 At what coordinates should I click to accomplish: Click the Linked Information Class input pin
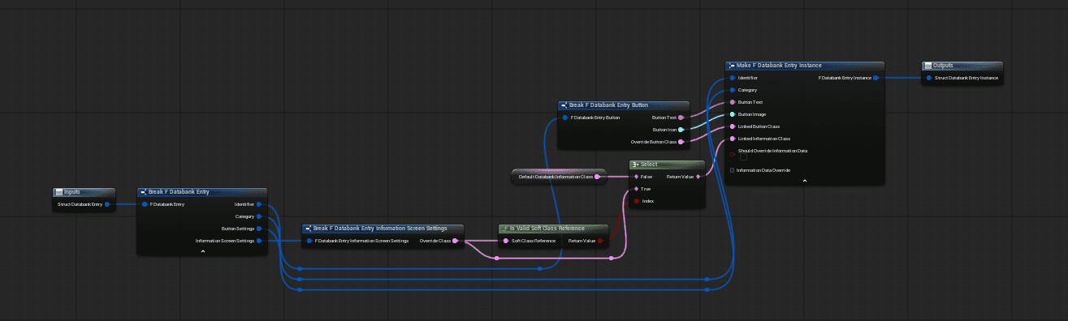click(733, 139)
